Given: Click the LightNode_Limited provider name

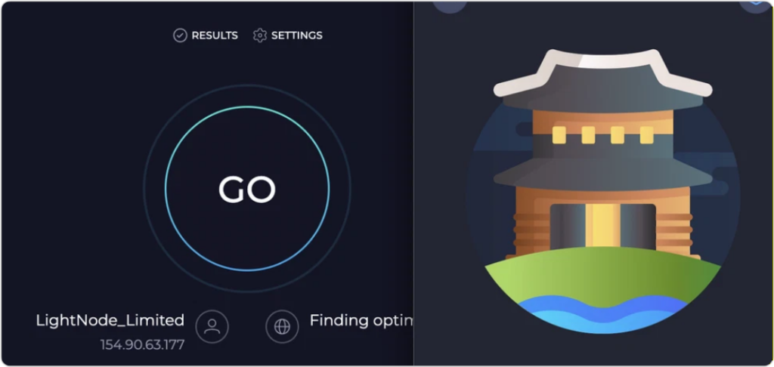Looking at the screenshot, I should 110,321.
